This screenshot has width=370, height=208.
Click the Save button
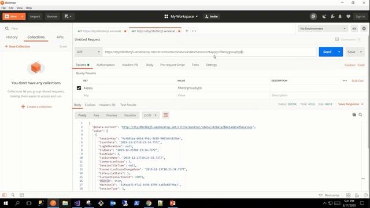pos(351,52)
